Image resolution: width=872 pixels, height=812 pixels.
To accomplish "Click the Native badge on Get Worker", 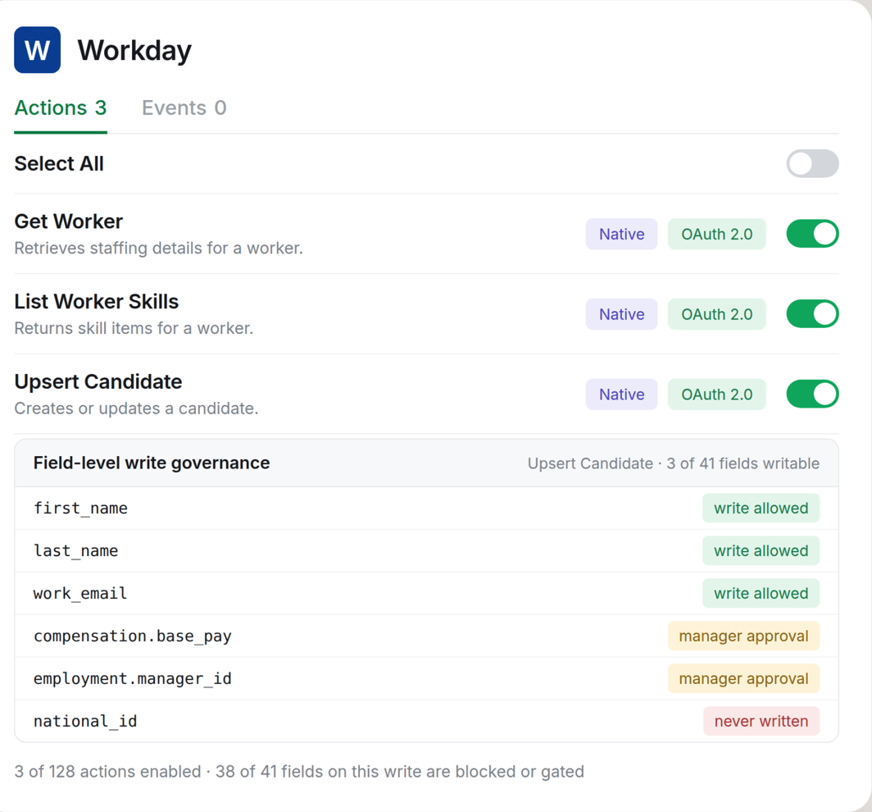I will [x=622, y=235].
